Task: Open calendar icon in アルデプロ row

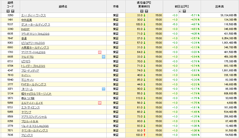Action: click(x=104, y=57)
